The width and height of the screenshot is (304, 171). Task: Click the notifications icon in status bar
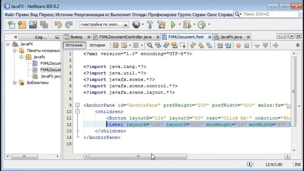pyautogui.click(x=249, y=164)
